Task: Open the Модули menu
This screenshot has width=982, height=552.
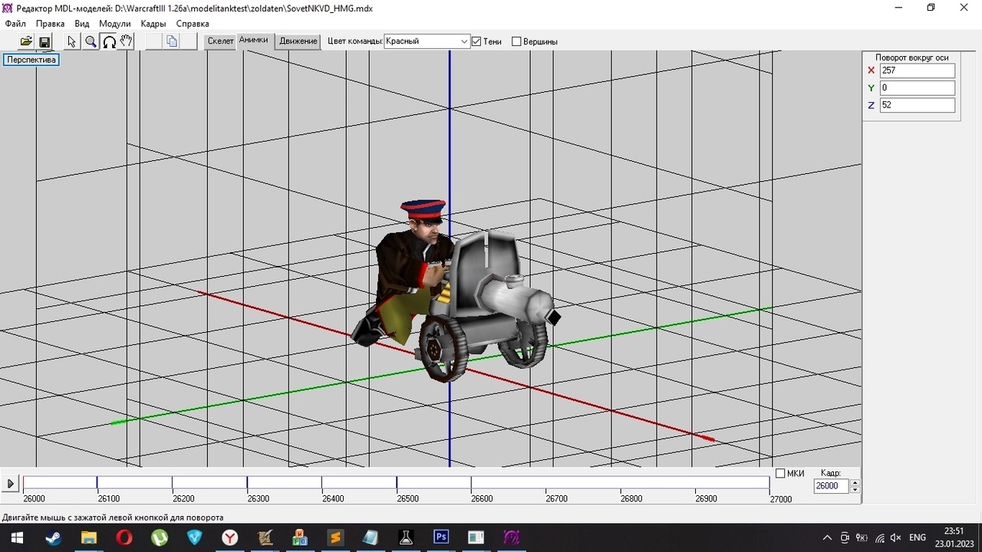Action: click(x=115, y=24)
